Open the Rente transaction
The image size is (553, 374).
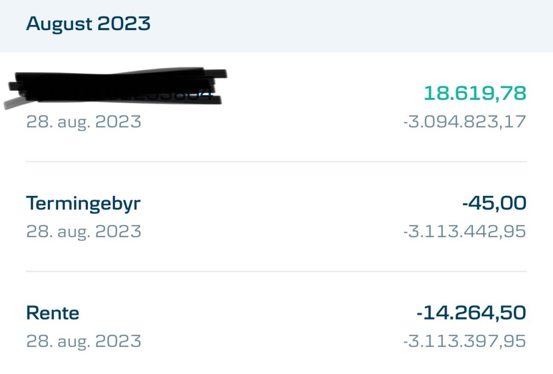[52, 313]
